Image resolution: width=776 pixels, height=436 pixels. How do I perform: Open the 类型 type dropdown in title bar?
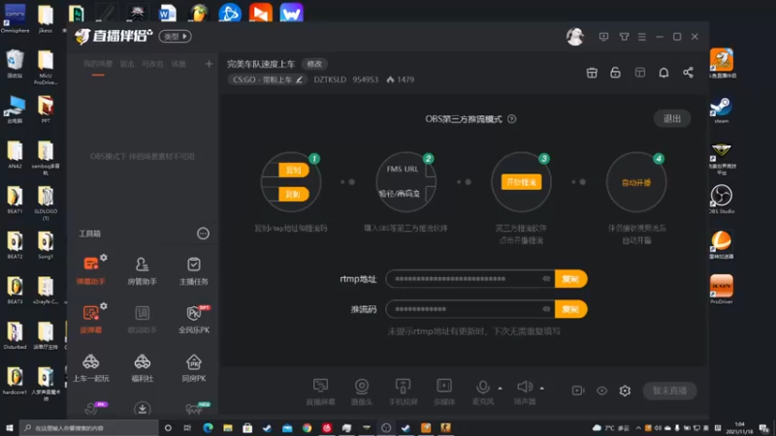[x=176, y=36]
